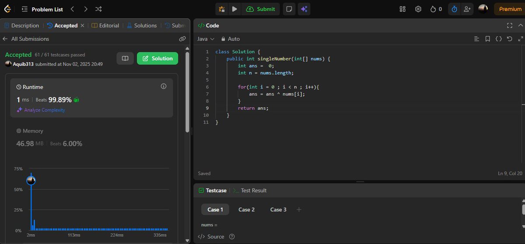Go to the next problem arrow
This screenshot has width=525, height=244.
point(85,9)
